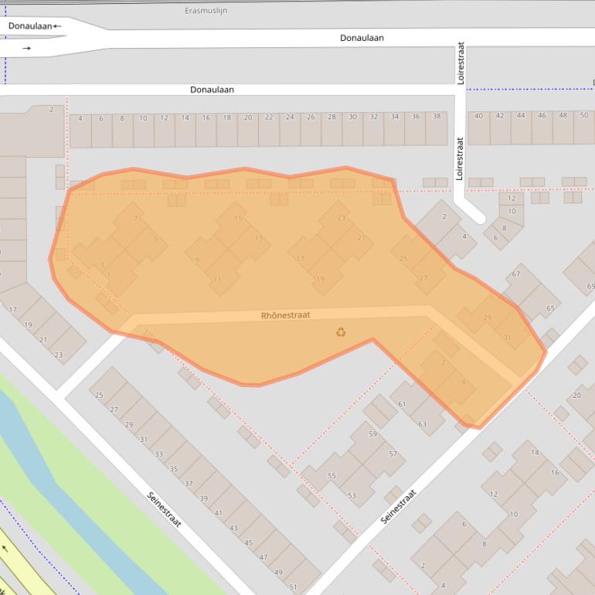This screenshot has width=595, height=595.
Task: Select building number 15 in highlighted area
Action: [x=238, y=219]
